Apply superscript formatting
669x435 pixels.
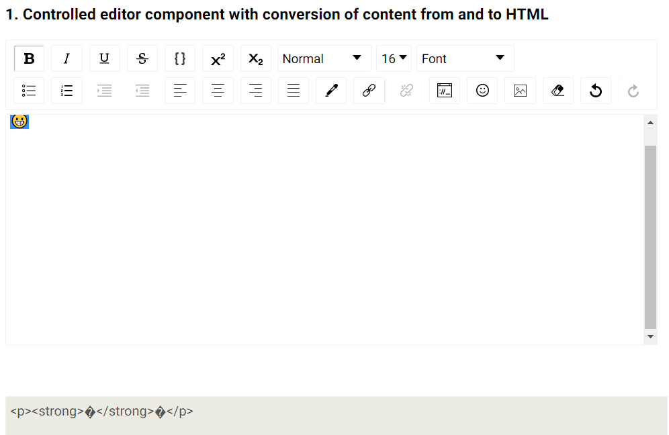click(x=218, y=58)
